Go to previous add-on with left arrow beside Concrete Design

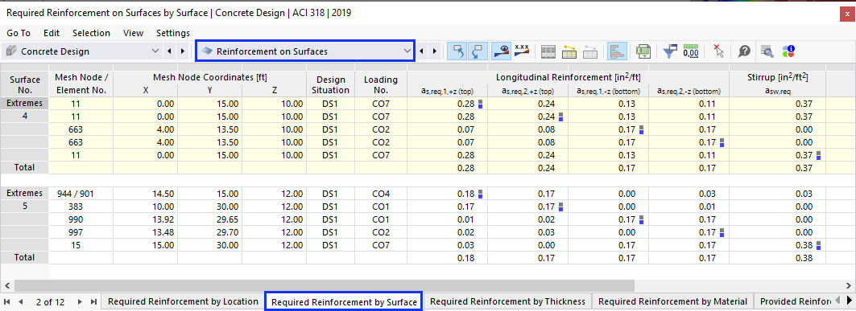click(x=169, y=51)
